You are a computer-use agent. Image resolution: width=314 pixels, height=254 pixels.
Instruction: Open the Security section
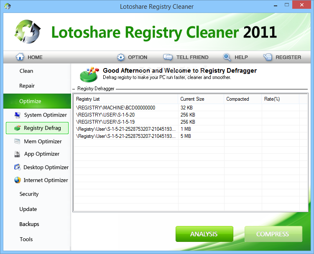click(x=29, y=194)
